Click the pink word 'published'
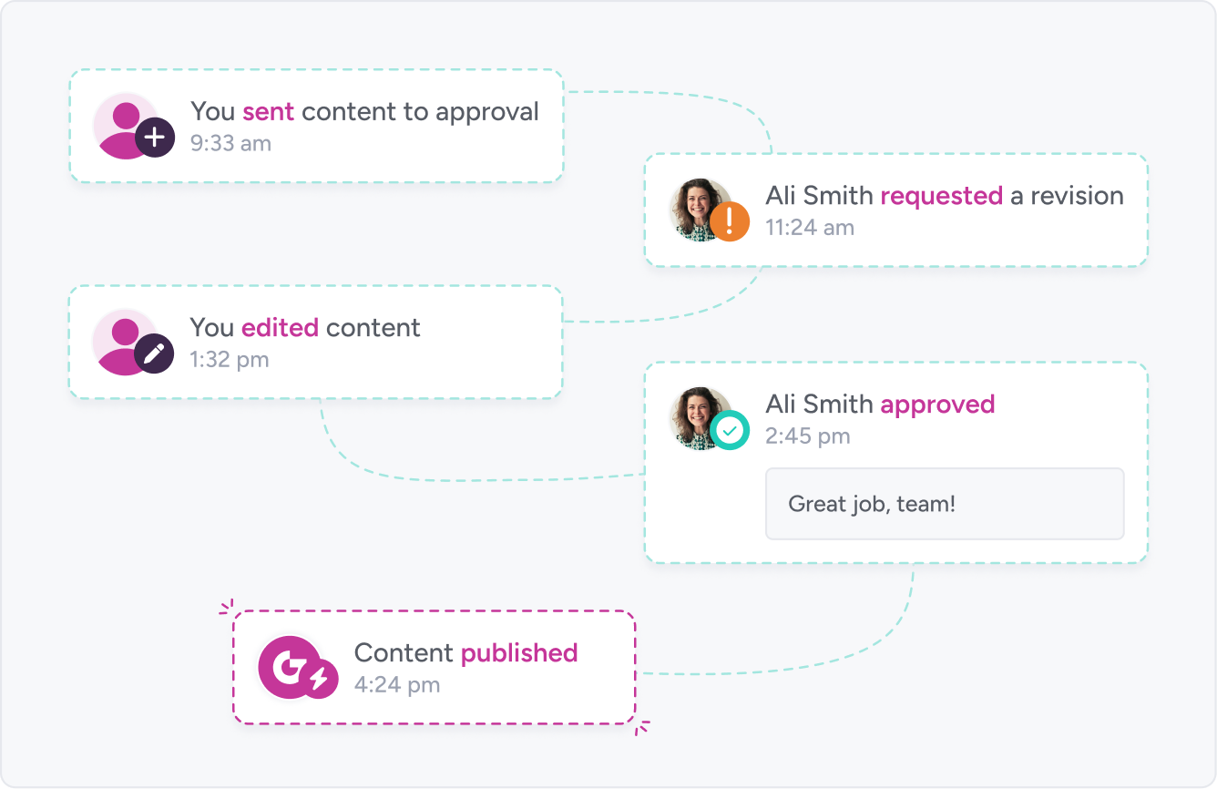 pyautogui.click(x=519, y=653)
